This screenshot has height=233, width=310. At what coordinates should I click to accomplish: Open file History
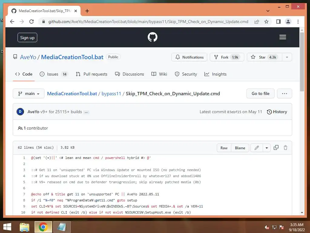(x=277, y=112)
